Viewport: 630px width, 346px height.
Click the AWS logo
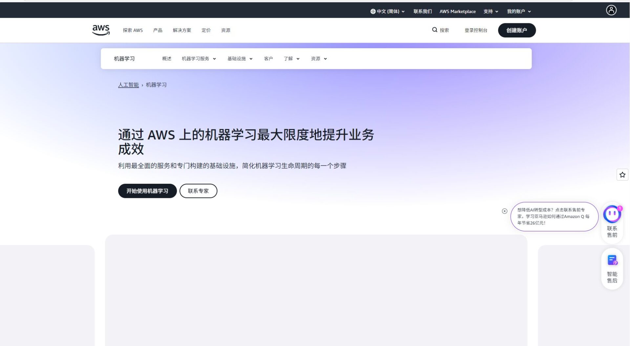click(x=100, y=29)
